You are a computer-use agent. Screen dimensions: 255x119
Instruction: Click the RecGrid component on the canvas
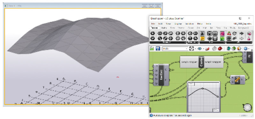click(161, 75)
